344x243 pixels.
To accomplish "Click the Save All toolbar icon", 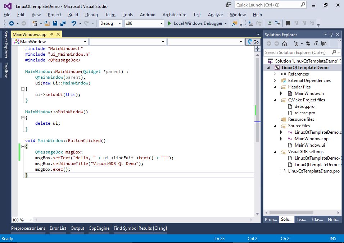I will click(63, 23).
